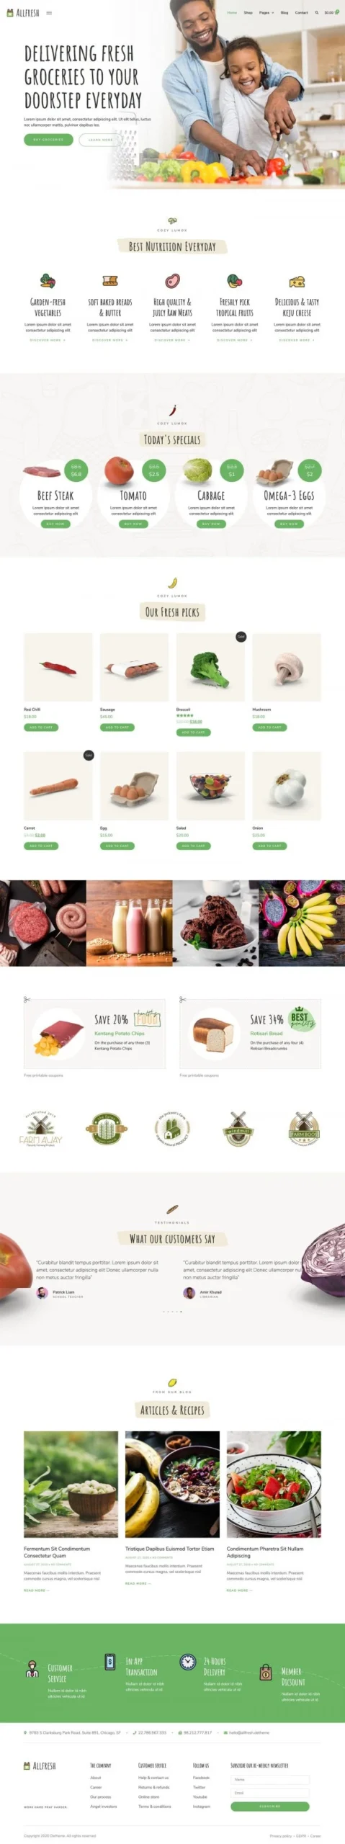Click the green Subscribe button
The height and width of the screenshot is (1844, 345).
click(269, 1806)
